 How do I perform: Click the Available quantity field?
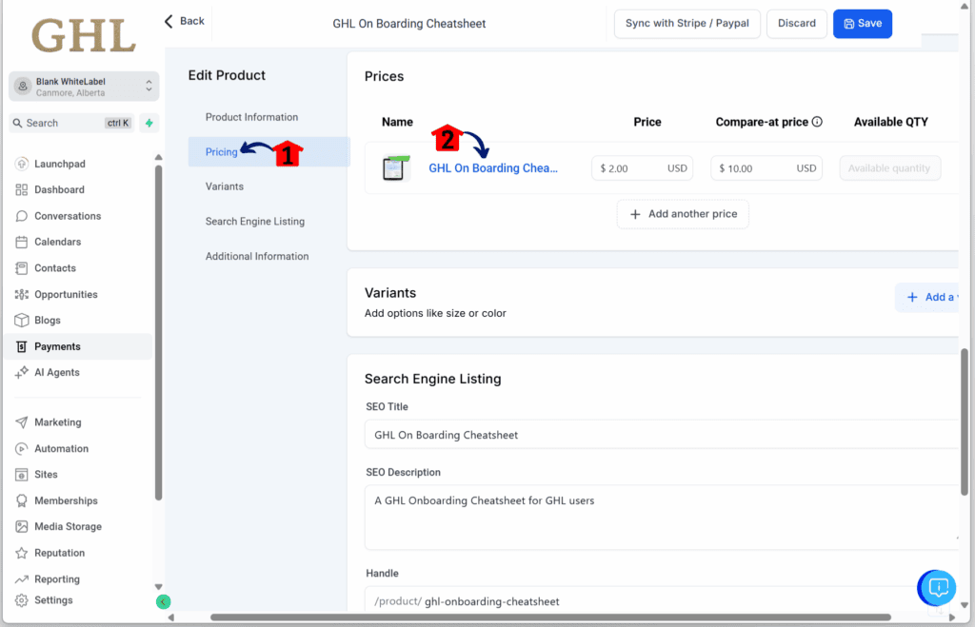pos(890,168)
